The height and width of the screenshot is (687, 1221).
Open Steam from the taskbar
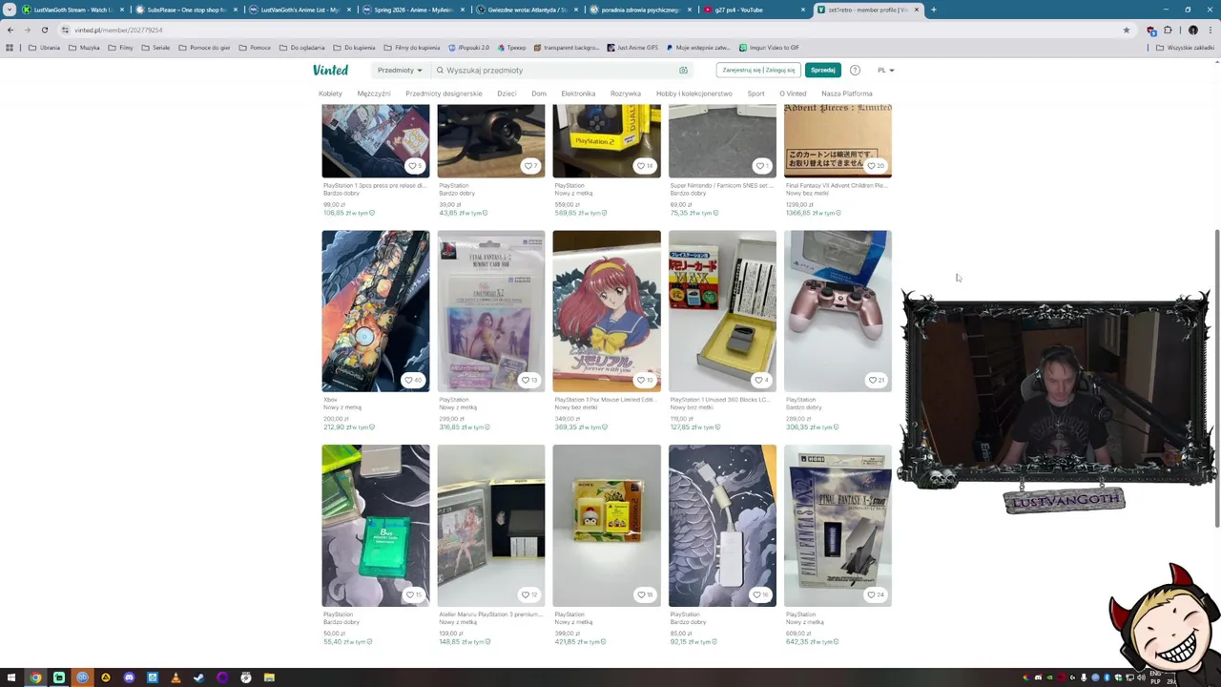tap(198, 677)
